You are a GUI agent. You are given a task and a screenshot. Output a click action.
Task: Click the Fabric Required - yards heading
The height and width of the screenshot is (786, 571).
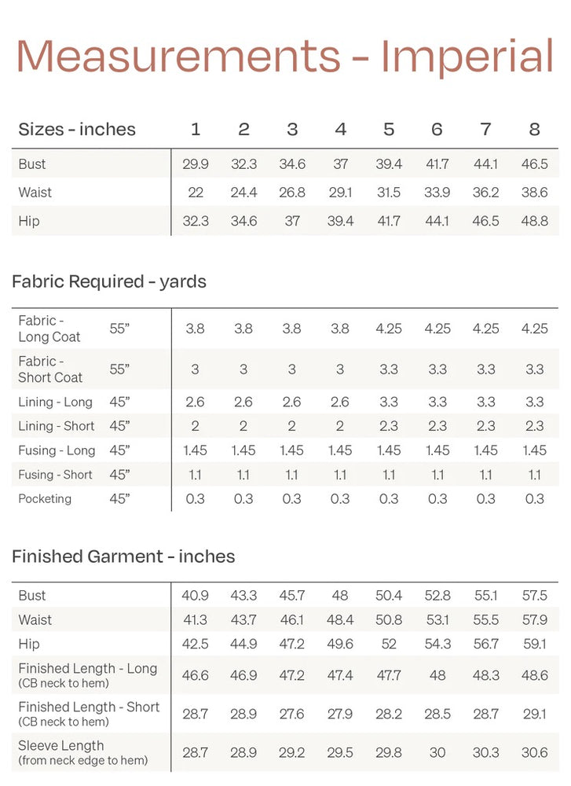(109, 281)
